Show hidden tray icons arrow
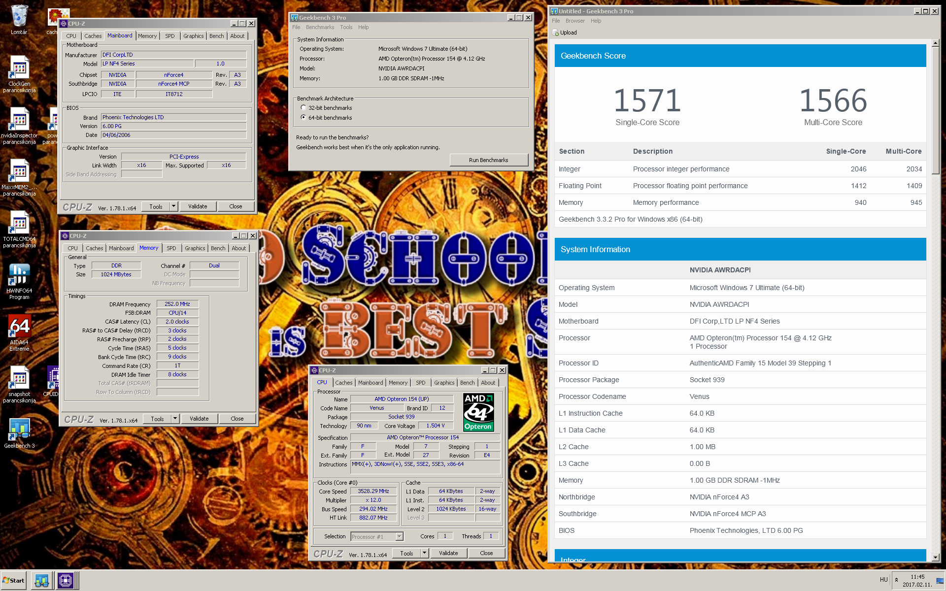Viewport: 946px width, 591px height. pos(896,580)
